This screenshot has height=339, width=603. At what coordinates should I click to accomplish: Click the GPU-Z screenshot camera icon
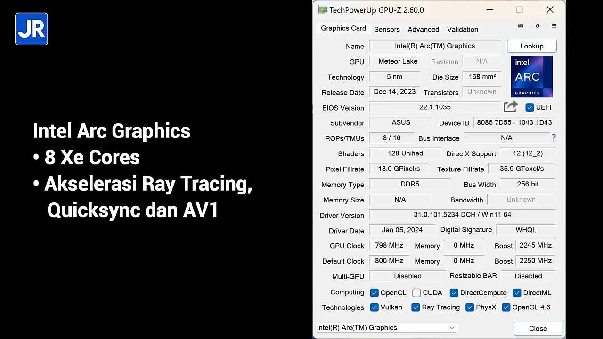click(x=521, y=26)
